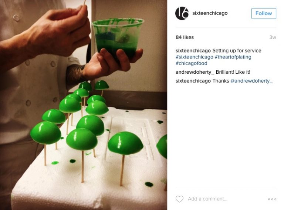This screenshot has width=284, height=210.
Task: Follow the sixteenchicago account
Action: pos(264,13)
